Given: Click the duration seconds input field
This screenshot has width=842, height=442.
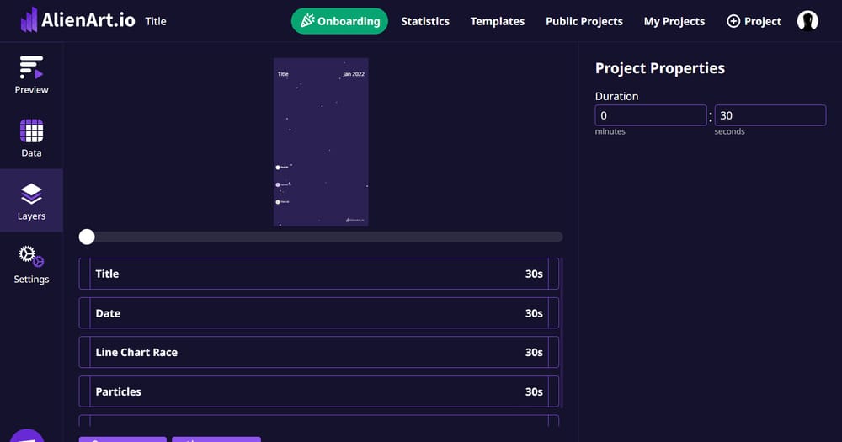Looking at the screenshot, I should pos(770,115).
